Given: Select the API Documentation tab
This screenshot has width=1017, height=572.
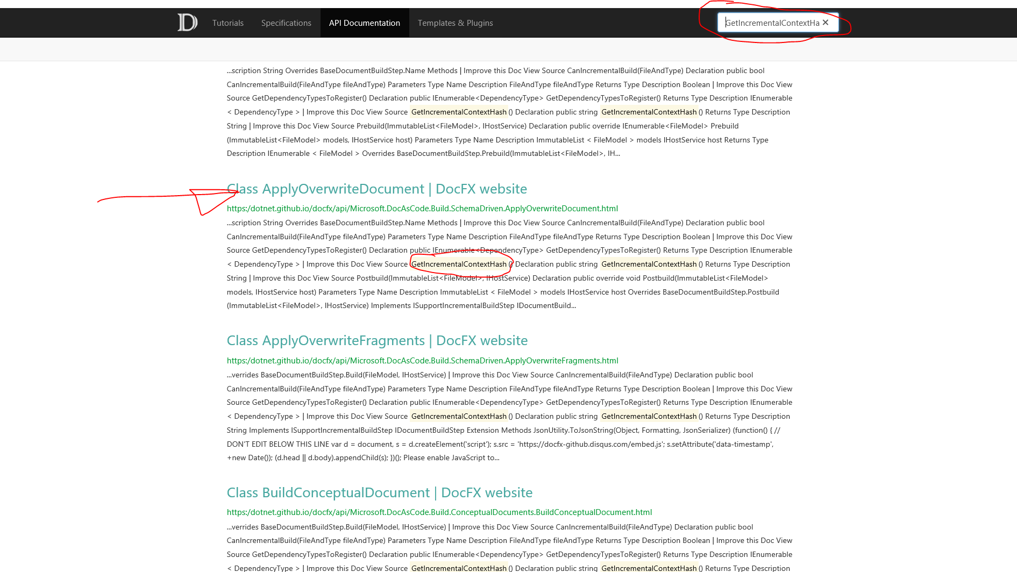Looking at the screenshot, I should (365, 23).
